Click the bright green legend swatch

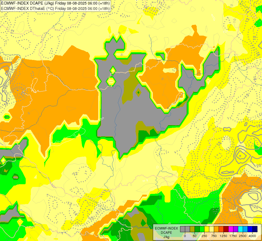pos(202,229)
